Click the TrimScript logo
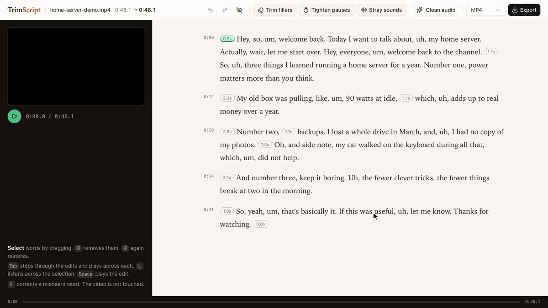The height and width of the screenshot is (308, 548). point(24,10)
